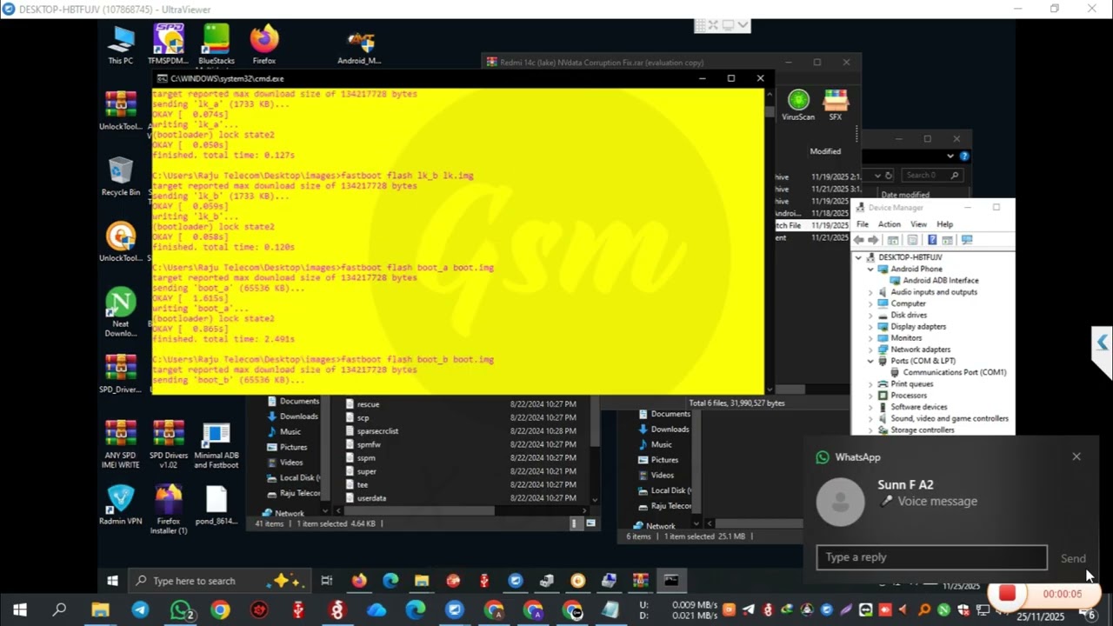This screenshot has height=626, width=1113.
Task: Expand Disk drives node
Action: point(870,315)
